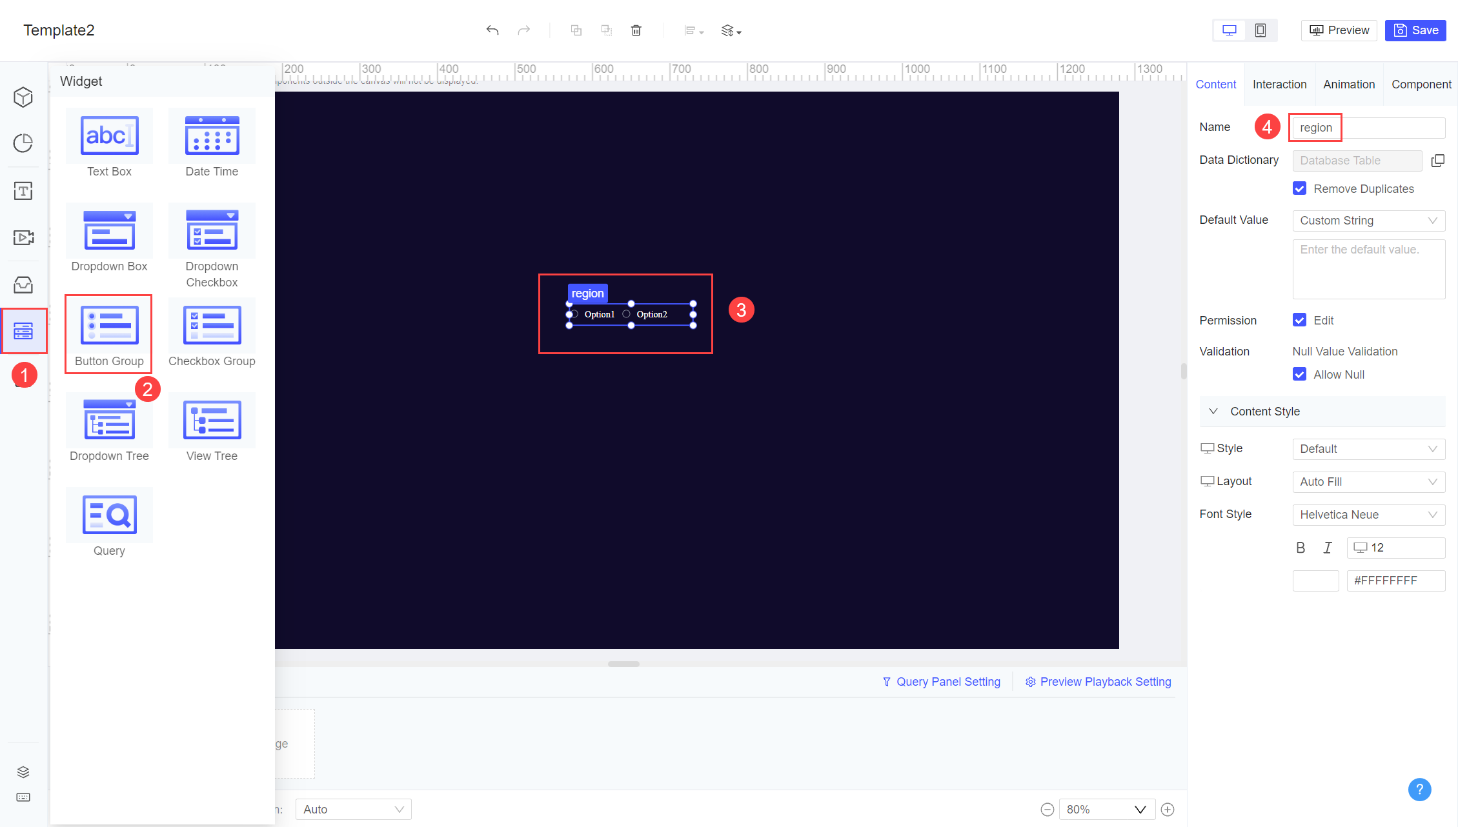This screenshot has width=1458, height=827.
Task: Open the text component sidebar icon
Action: [x=23, y=190]
